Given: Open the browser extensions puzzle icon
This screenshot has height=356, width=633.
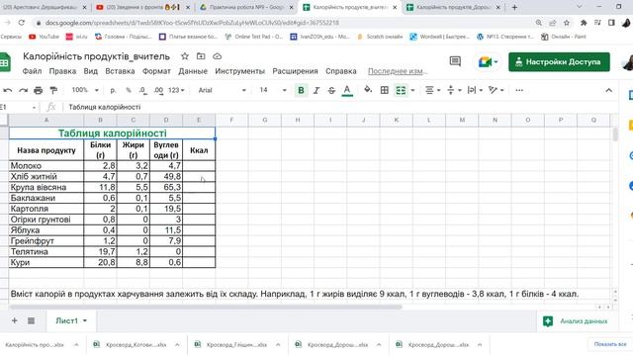Looking at the screenshot, I should pos(584,23).
